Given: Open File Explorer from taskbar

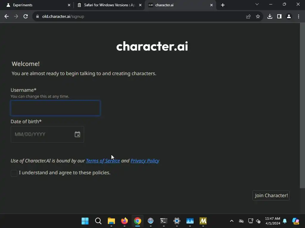Looking at the screenshot, I should tap(111, 221).
